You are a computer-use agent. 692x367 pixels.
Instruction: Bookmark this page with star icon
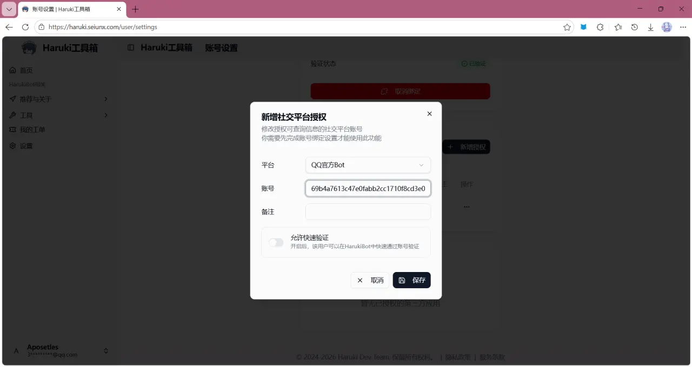coord(567,27)
